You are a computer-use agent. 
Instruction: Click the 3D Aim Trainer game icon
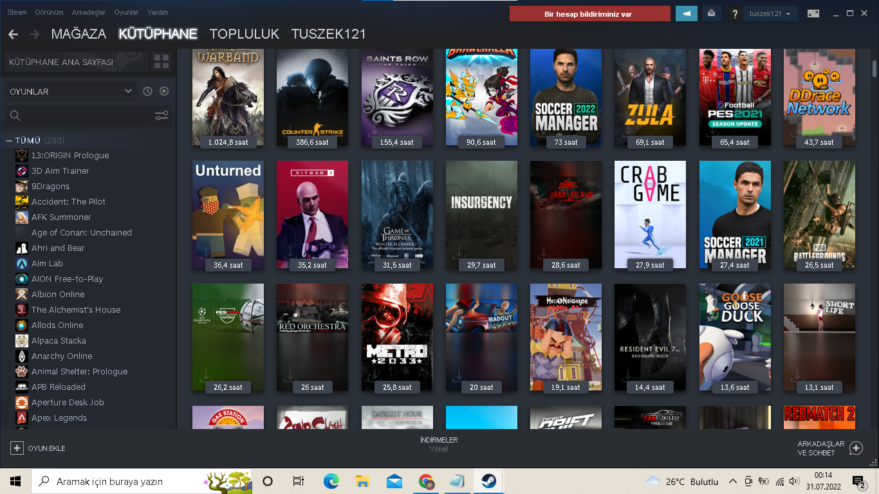click(x=22, y=171)
